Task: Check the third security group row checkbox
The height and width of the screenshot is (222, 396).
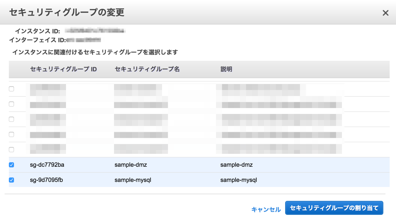Action: (11, 119)
